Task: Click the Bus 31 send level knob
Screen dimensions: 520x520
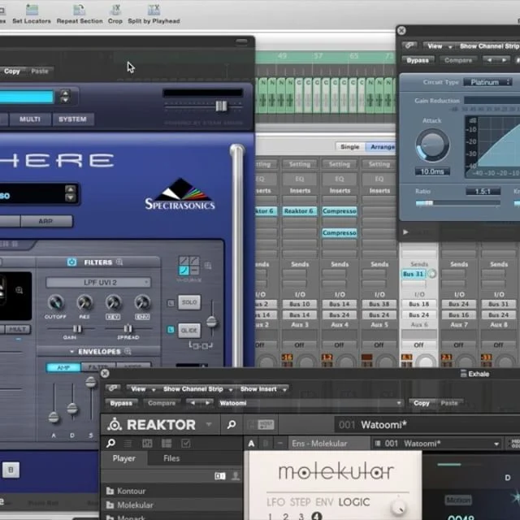Action: click(x=431, y=274)
